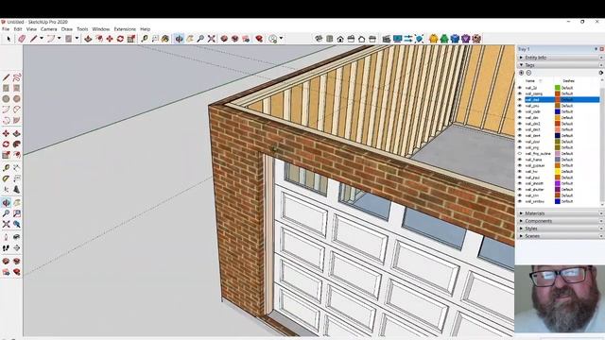
Task: Select the Scale tool in top toolbar
Action: pyautogui.click(x=131, y=39)
